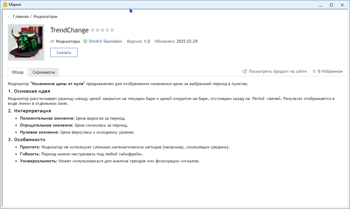Go to the Индикаторы breadcrumb
The width and height of the screenshot is (350, 209).
(x=45, y=17)
